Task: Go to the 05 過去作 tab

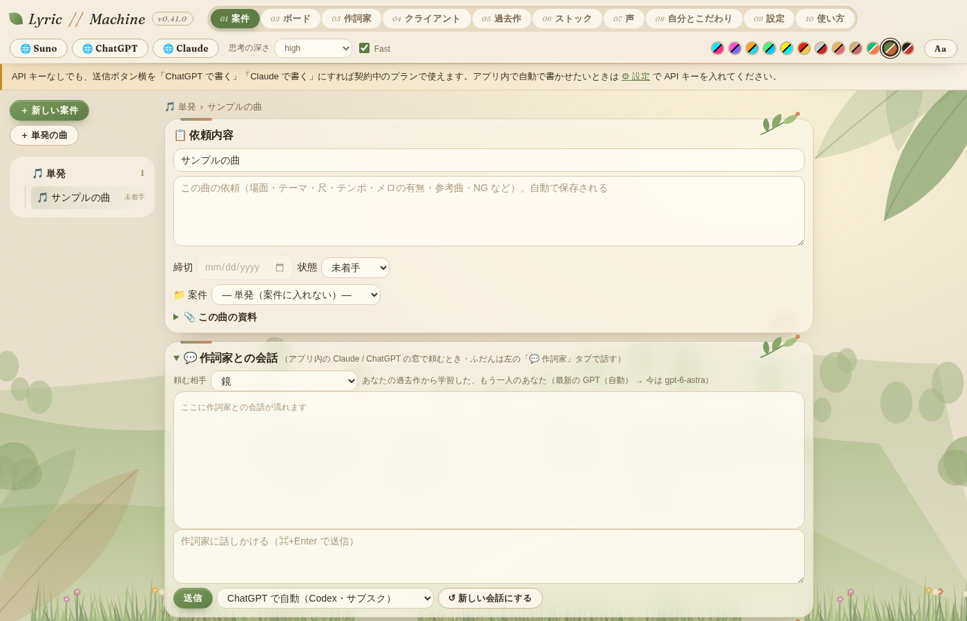Action: tap(501, 19)
